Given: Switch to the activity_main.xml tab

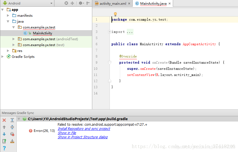Looking at the screenshot, I should tap(113, 4).
